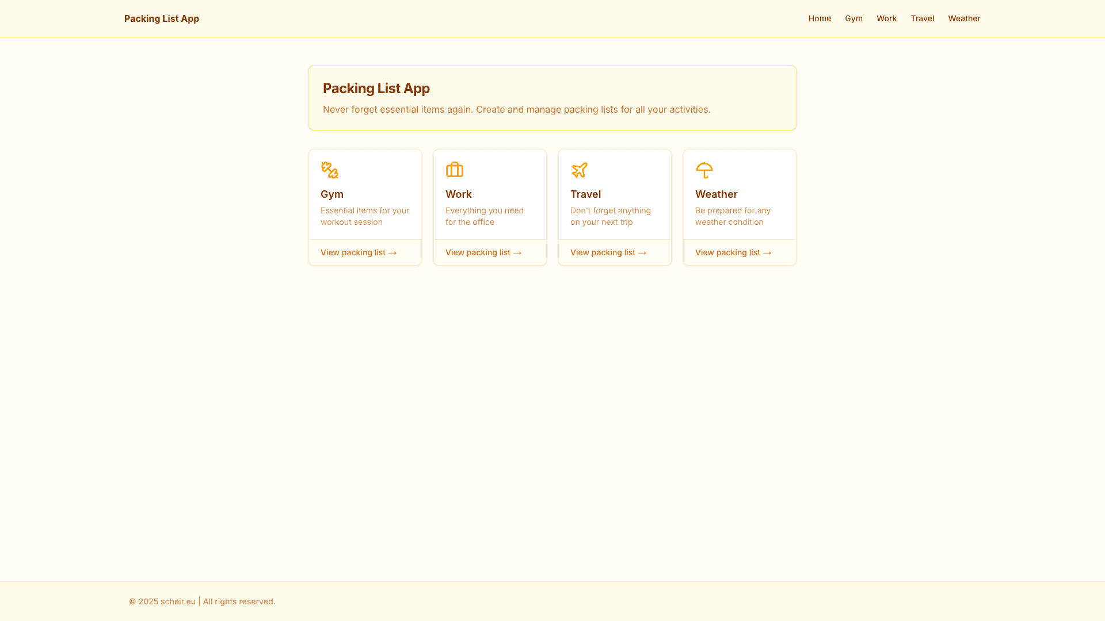Image resolution: width=1105 pixels, height=621 pixels.
Task: Open Weather from the navigation bar
Action: (x=964, y=18)
